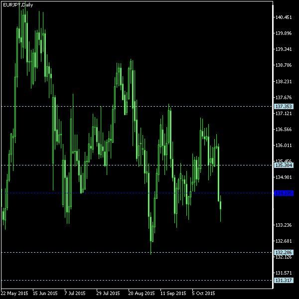Image resolution: width=299 pixels, height=299 pixels.
Task: Click the 138.231 price scale value
Action: pyautogui.click(x=284, y=81)
